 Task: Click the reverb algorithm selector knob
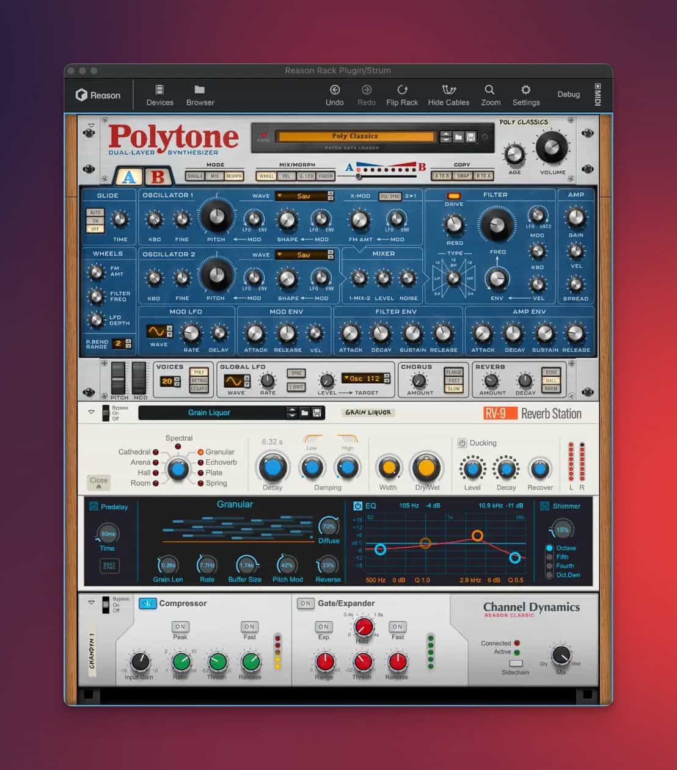[178, 469]
